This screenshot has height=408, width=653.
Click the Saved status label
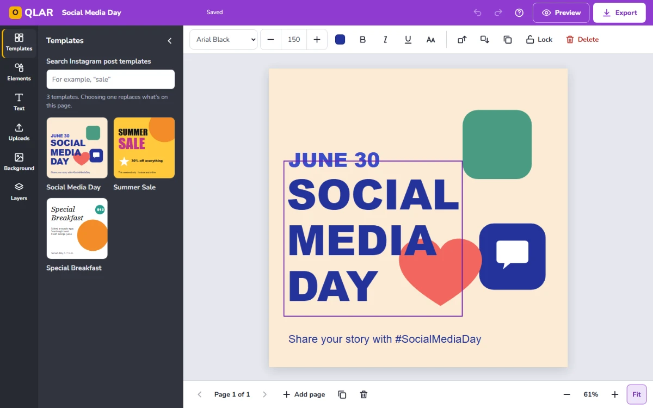point(214,12)
